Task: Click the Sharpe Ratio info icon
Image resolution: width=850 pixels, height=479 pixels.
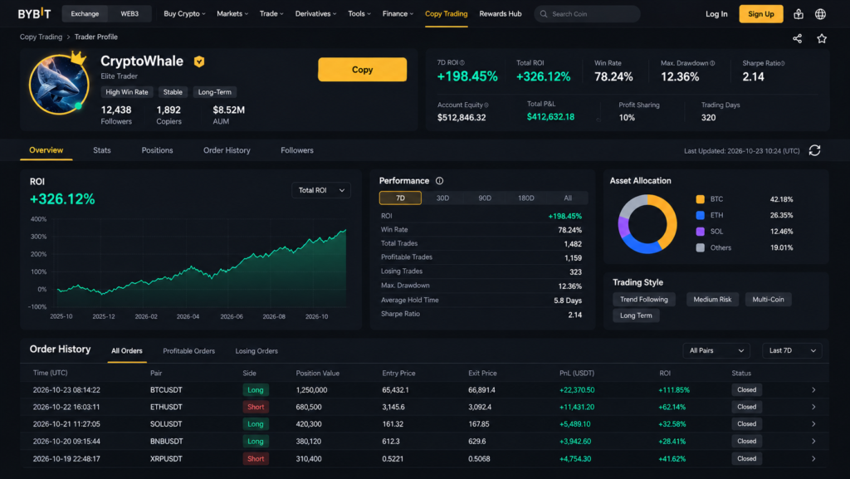Action: tap(782, 63)
